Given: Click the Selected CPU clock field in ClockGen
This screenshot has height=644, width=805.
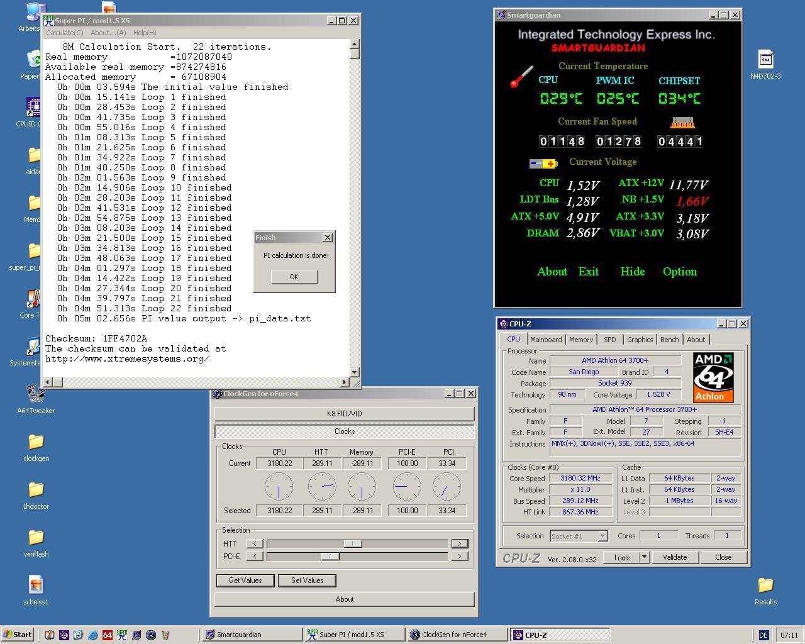Looking at the screenshot, I should (279, 511).
